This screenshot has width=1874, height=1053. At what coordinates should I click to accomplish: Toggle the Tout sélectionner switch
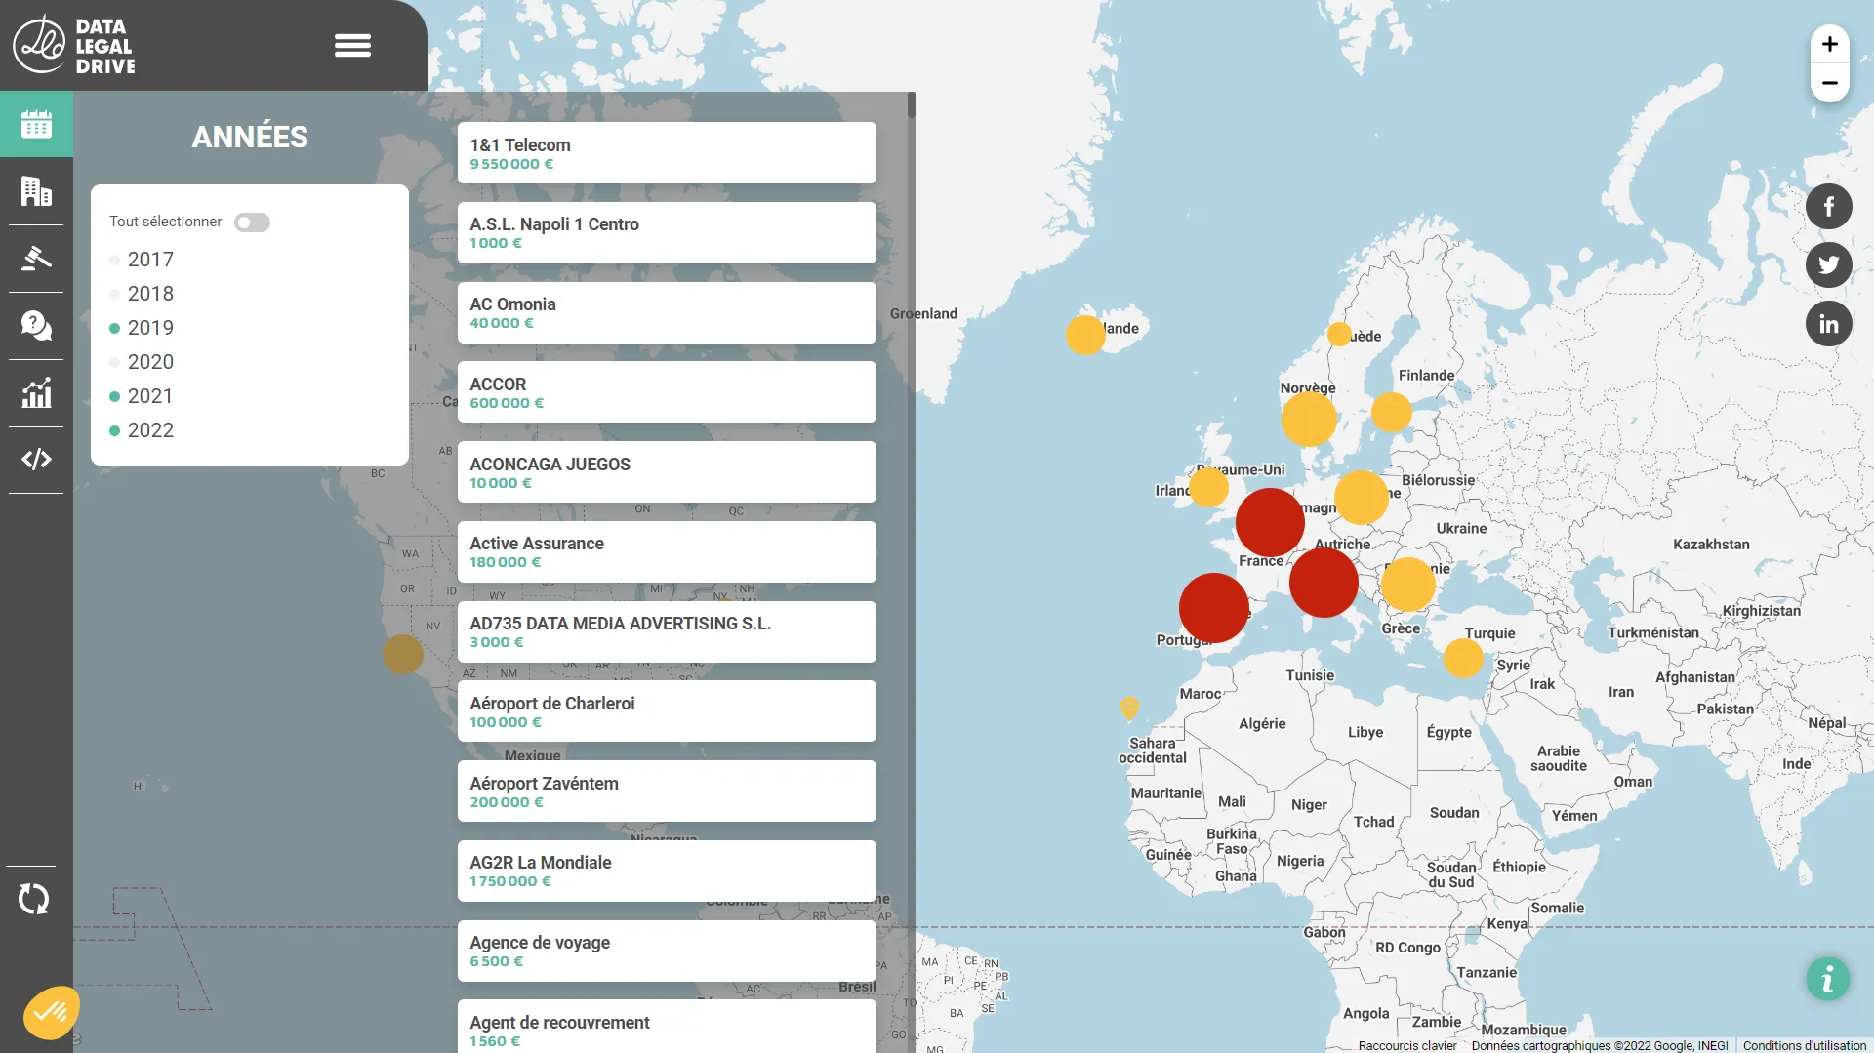[252, 223]
